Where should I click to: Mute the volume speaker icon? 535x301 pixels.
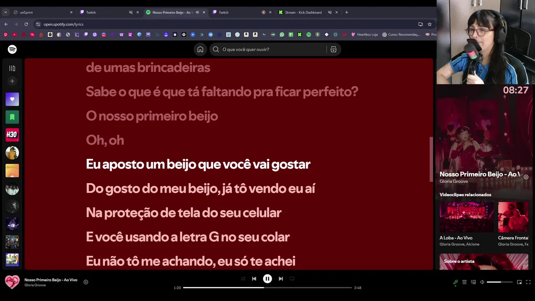click(x=482, y=282)
